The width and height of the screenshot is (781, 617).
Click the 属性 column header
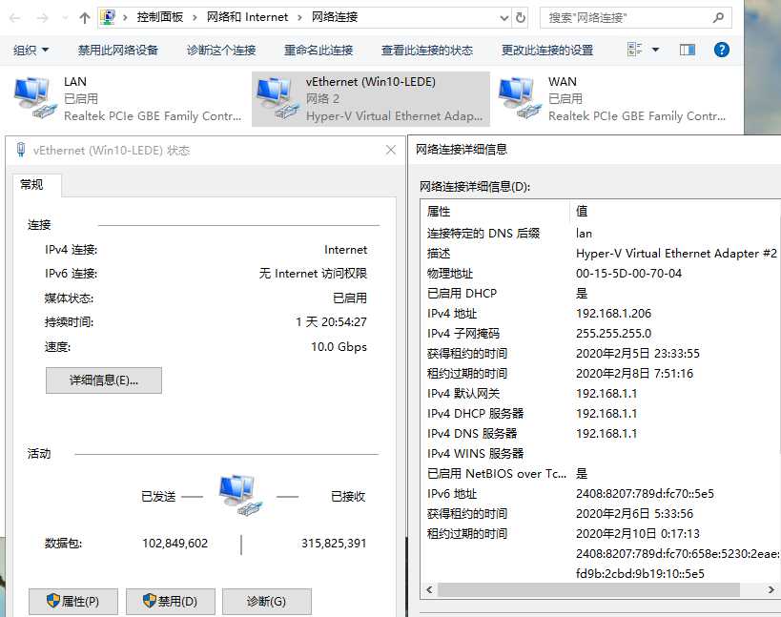pyautogui.click(x=496, y=211)
